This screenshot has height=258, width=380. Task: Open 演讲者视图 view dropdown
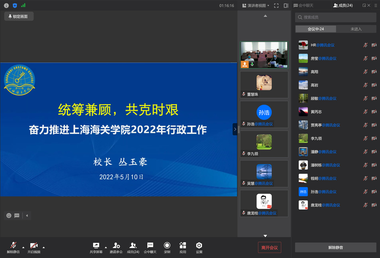(256, 6)
